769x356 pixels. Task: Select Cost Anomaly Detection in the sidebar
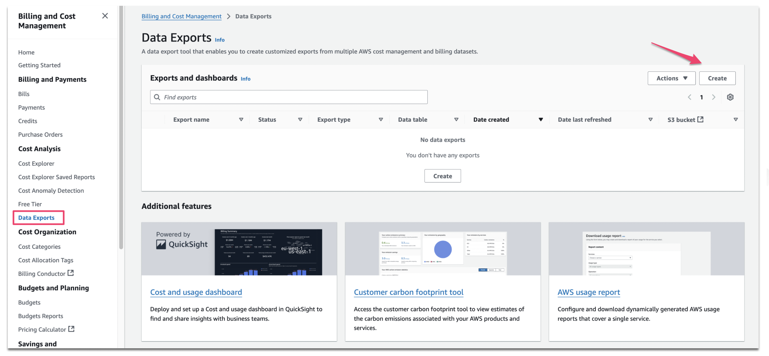51,190
